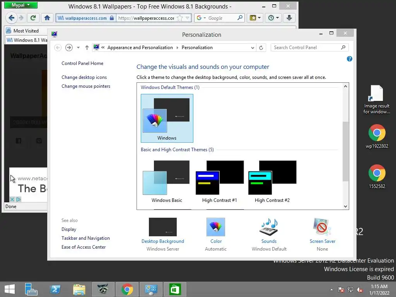Open Taskbar and Navigation link
The width and height of the screenshot is (396, 297).
click(x=85, y=238)
